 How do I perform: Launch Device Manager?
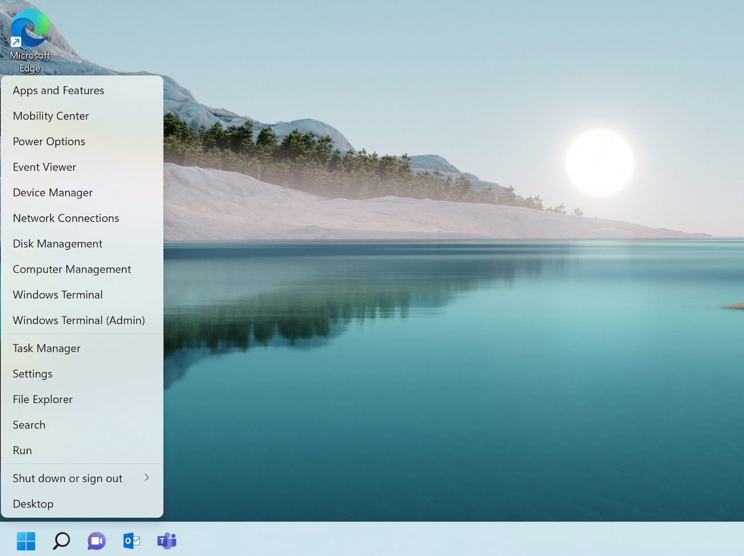coord(53,193)
